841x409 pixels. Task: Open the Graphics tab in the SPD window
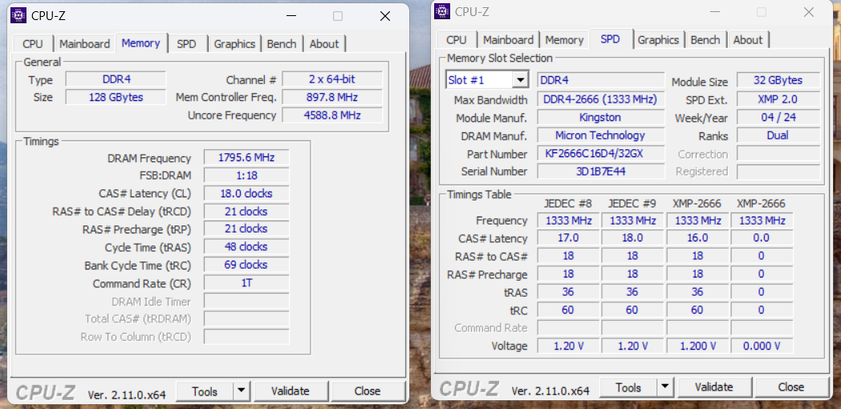[658, 39]
